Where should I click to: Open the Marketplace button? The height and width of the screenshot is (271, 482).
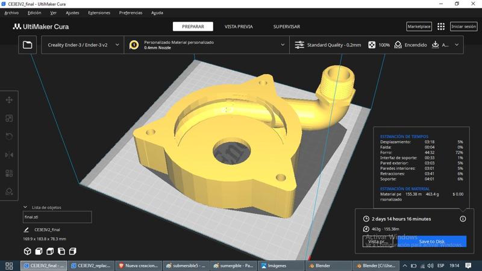419,26
